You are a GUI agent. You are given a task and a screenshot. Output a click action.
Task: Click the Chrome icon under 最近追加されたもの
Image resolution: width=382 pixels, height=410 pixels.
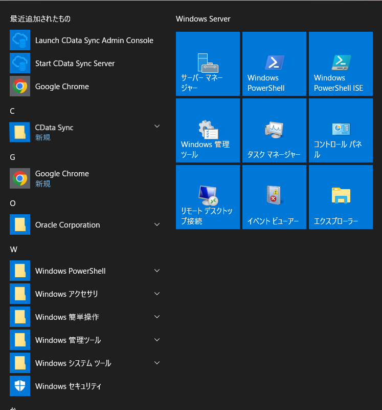tap(20, 86)
